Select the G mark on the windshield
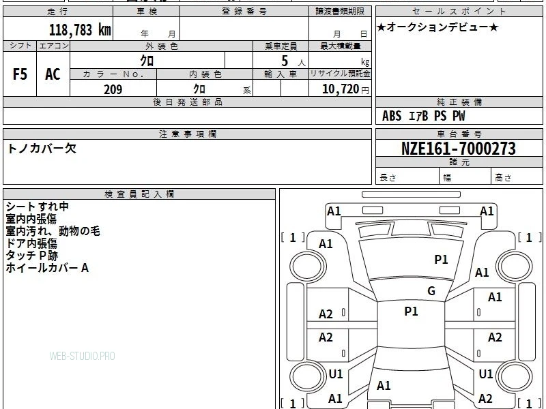Screen dimensions: 546x409 [431, 291]
